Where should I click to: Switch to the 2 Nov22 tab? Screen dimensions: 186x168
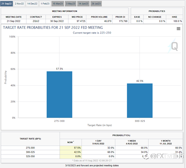coord(19,4)
